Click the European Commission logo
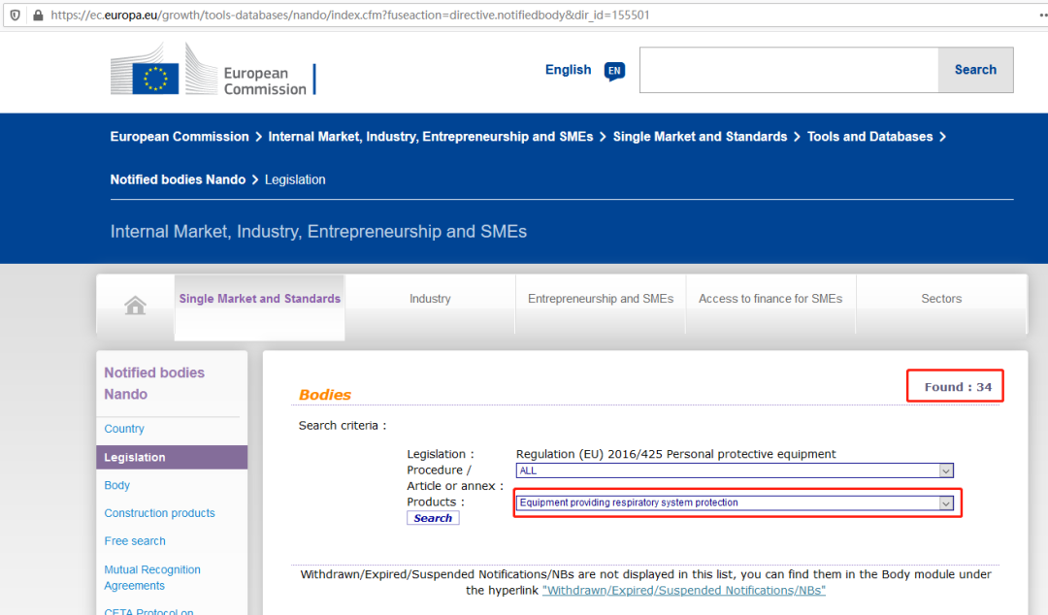Screen dimensions: 1048x615 click(x=213, y=70)
